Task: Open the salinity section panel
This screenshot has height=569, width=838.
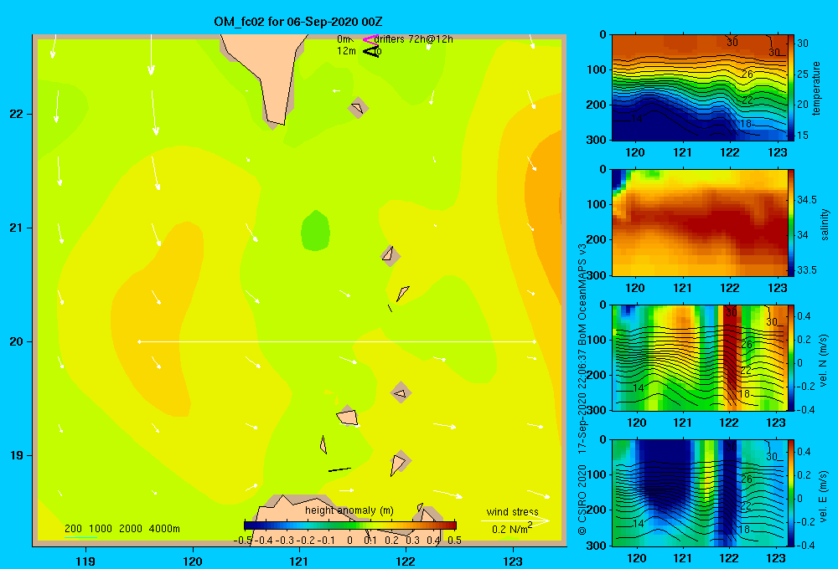Action: [x=699, y=223]
